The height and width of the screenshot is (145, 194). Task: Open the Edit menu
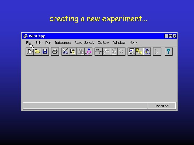click(39, 42)
